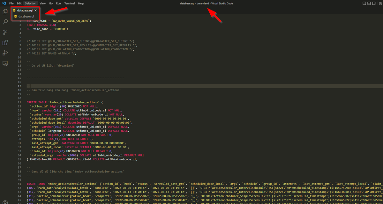Close the database.sql tab
The height and width of the screenshot is (204, 383).
[x=35, y=10]
